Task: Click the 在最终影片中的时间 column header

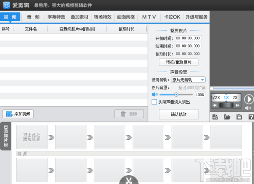Action: pos(77,29)
